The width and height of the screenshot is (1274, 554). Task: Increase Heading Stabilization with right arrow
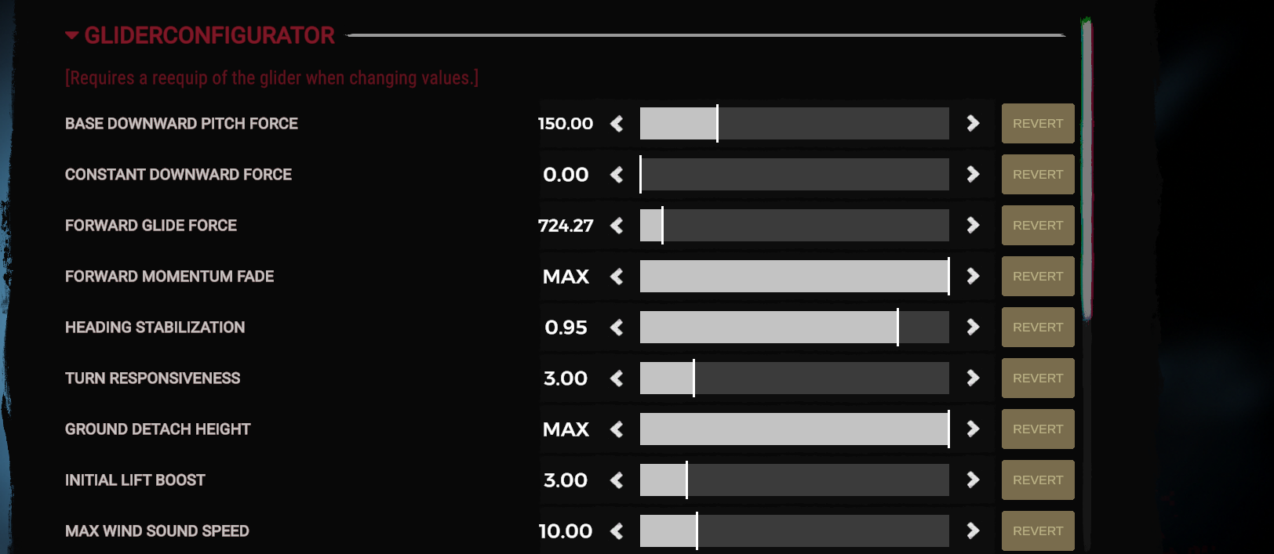coord(973,328)
